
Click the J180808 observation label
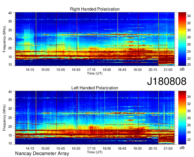[167, 81]
